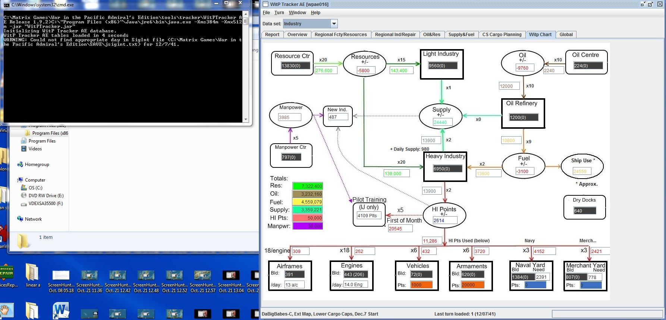Select ScreenHunt Oct. 21 12.57 desktop icon
The image size is (666, 320).
point(203,281)
